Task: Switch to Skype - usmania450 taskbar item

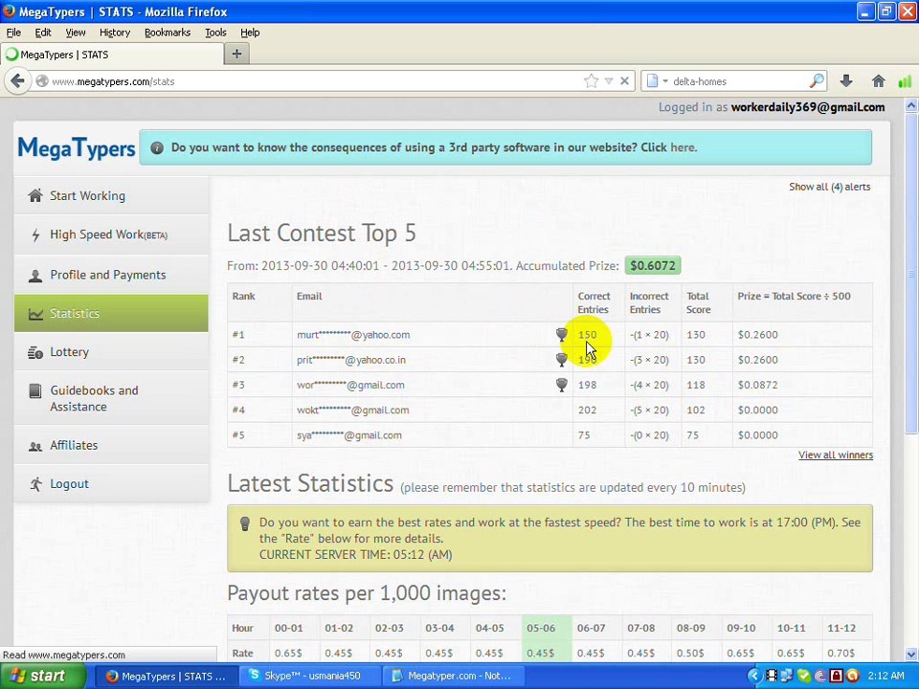Action: click(x=311, y=677)
